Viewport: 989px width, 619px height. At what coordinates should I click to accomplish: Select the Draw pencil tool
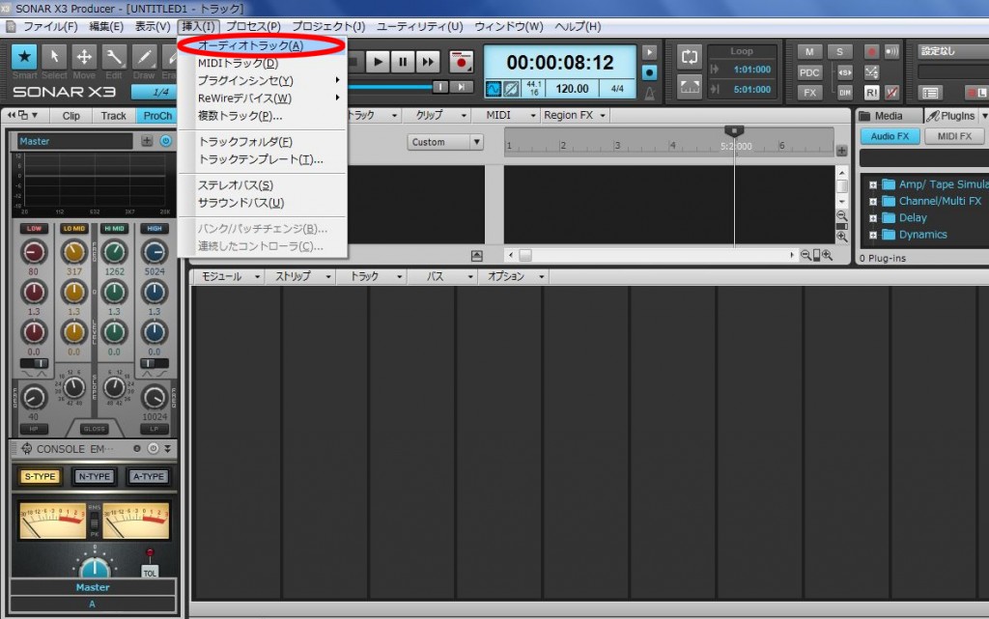144,57
